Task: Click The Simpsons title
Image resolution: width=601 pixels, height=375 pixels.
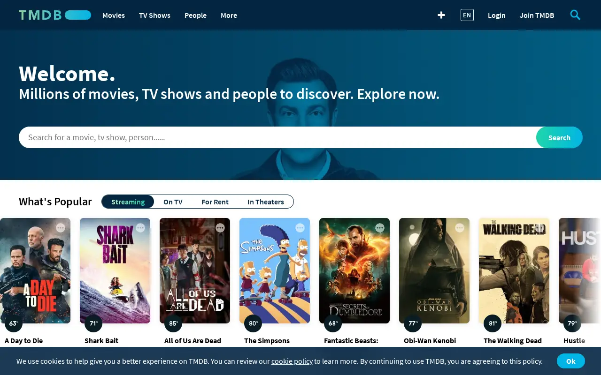Action: coord(267,341)
